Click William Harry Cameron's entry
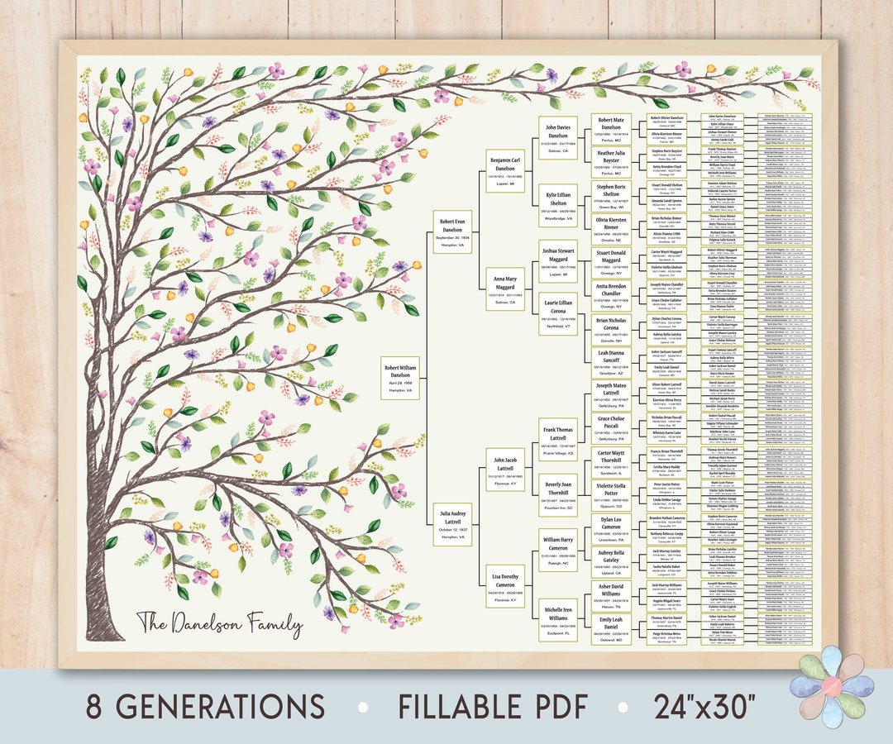893x744 pixels. click(x=558, y=550)
